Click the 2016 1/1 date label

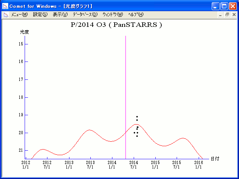pos(199,165)
